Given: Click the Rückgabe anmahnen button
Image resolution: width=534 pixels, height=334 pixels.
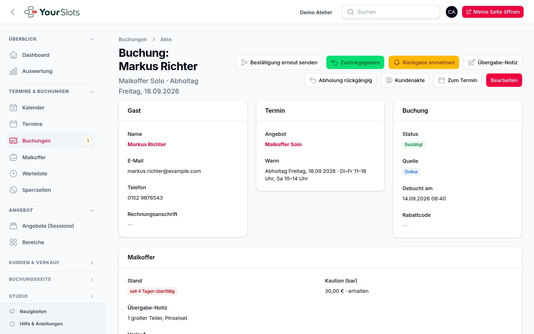Looking at the screenshot, I should pos(424,62).
